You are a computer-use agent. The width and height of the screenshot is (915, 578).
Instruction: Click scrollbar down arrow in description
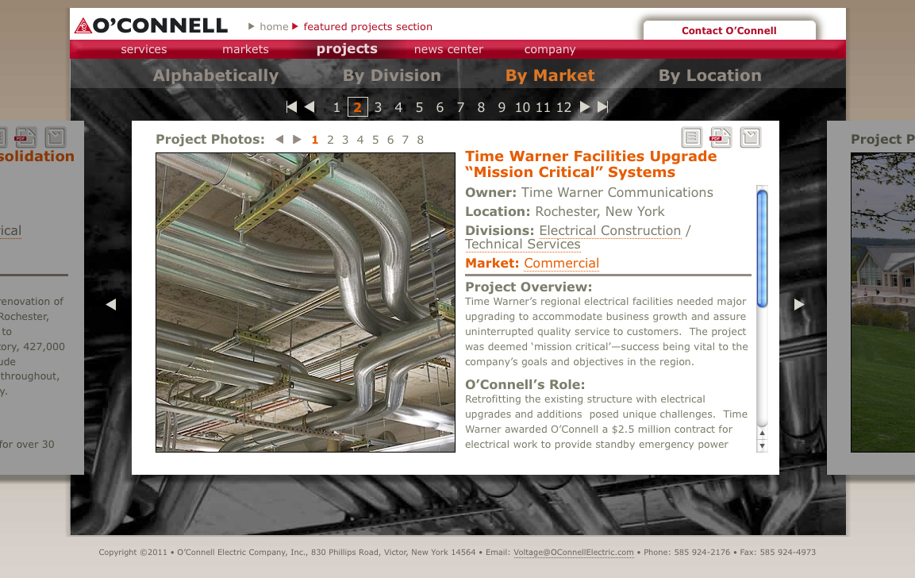[762, 446]
